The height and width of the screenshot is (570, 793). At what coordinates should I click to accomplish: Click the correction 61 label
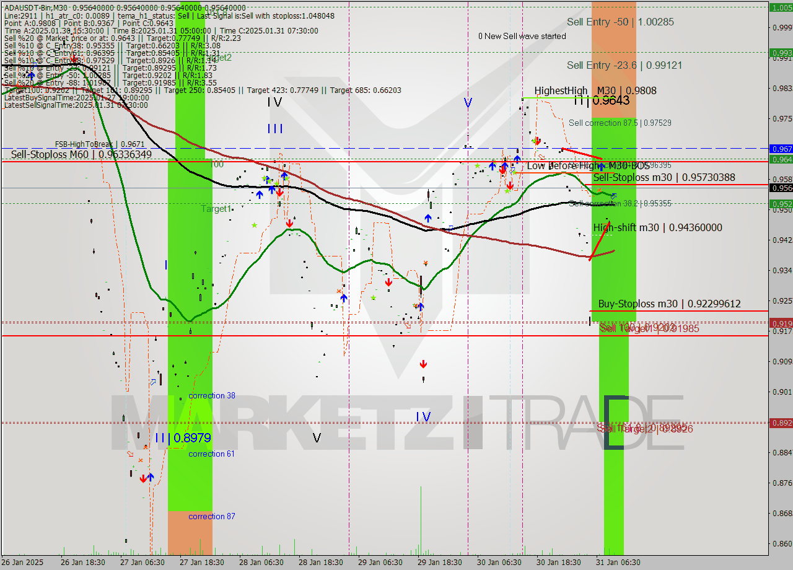coord(211,454)
